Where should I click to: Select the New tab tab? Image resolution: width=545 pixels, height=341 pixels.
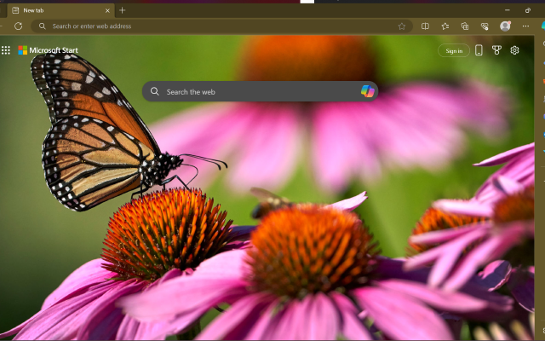click(x=60, y=10)
